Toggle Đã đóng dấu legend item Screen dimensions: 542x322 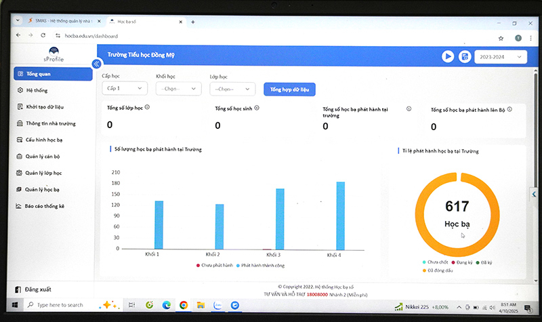coord(438,270)
